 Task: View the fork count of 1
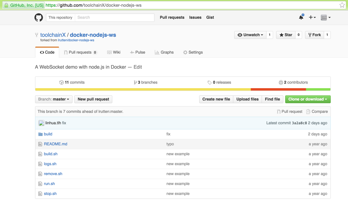tap(327, 35)
